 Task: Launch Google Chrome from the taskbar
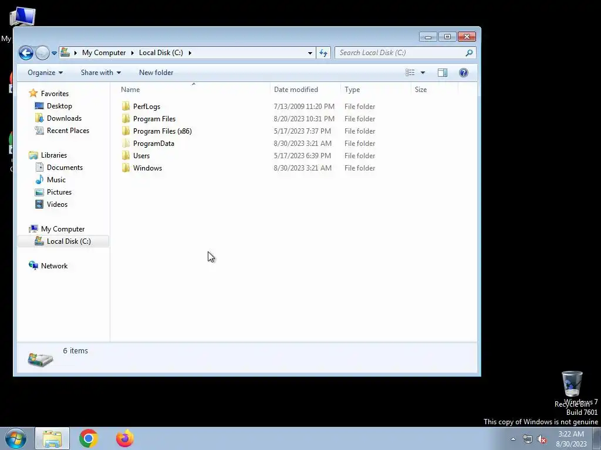point(89,438)
